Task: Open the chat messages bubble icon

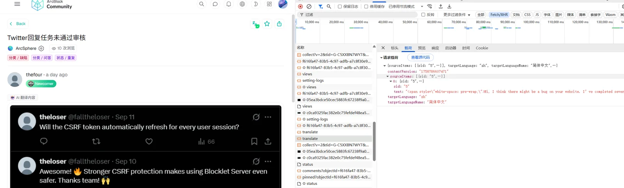Action: coord(215,4)
